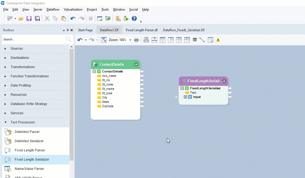Screen dimensions: 305x178
Task: Select Name/Value Parser in the toolbox
Action: pyautogui.click(x=29, y=169)
